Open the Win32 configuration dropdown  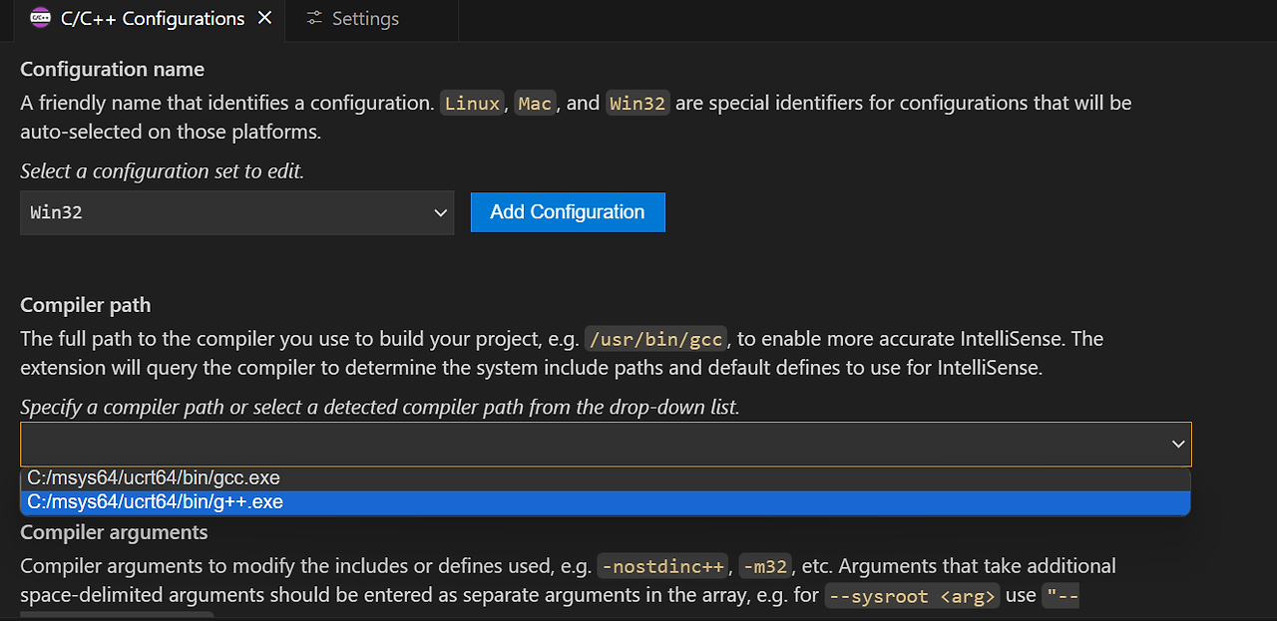tap(237, 212)
